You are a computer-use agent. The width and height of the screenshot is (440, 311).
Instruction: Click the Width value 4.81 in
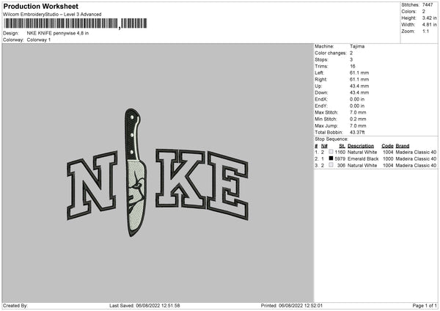point(429,25)
